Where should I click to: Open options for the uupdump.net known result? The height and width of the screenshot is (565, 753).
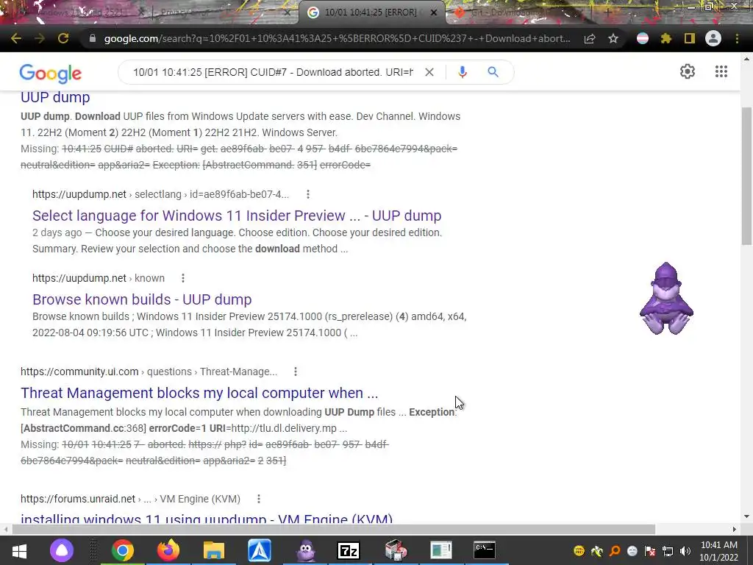[x=183, y=278]
